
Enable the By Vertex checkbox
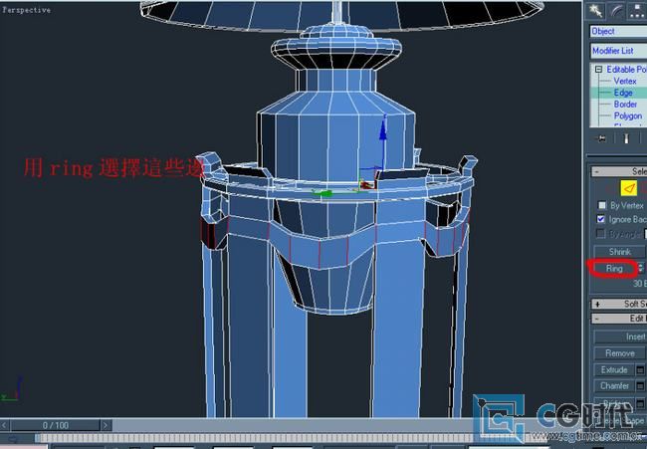pos(602,205)
